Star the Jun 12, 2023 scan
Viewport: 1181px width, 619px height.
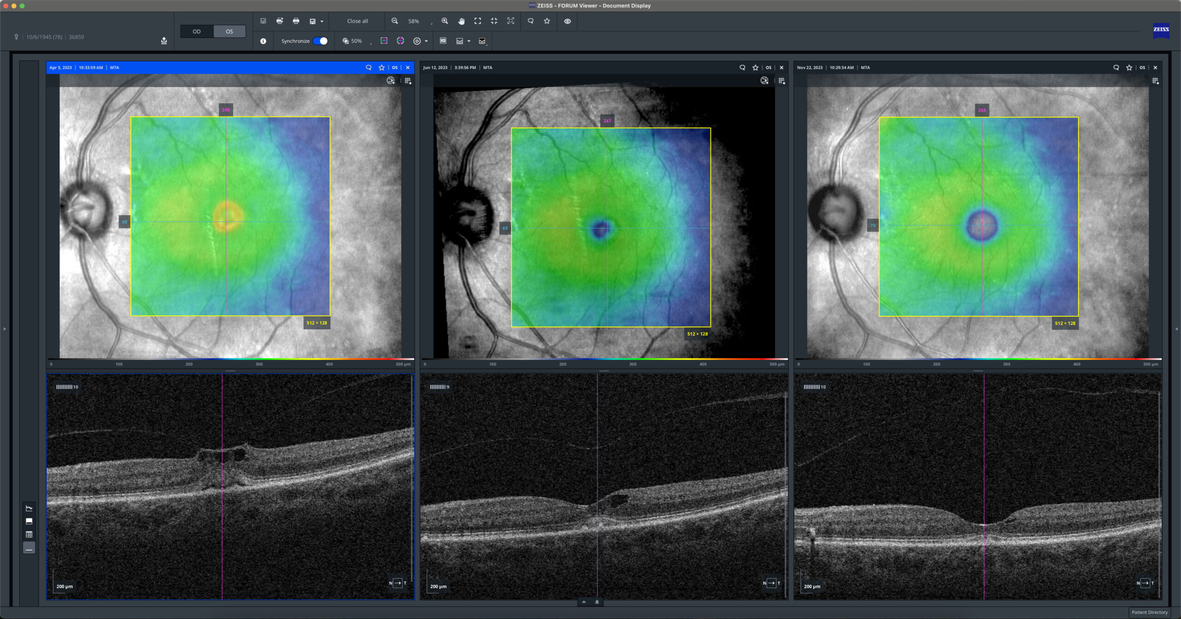[755, 67]
